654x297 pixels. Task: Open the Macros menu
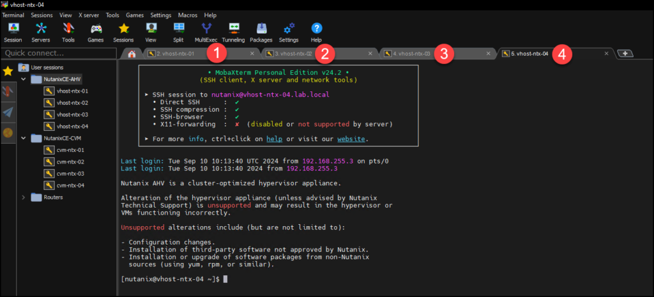point(188,15)
